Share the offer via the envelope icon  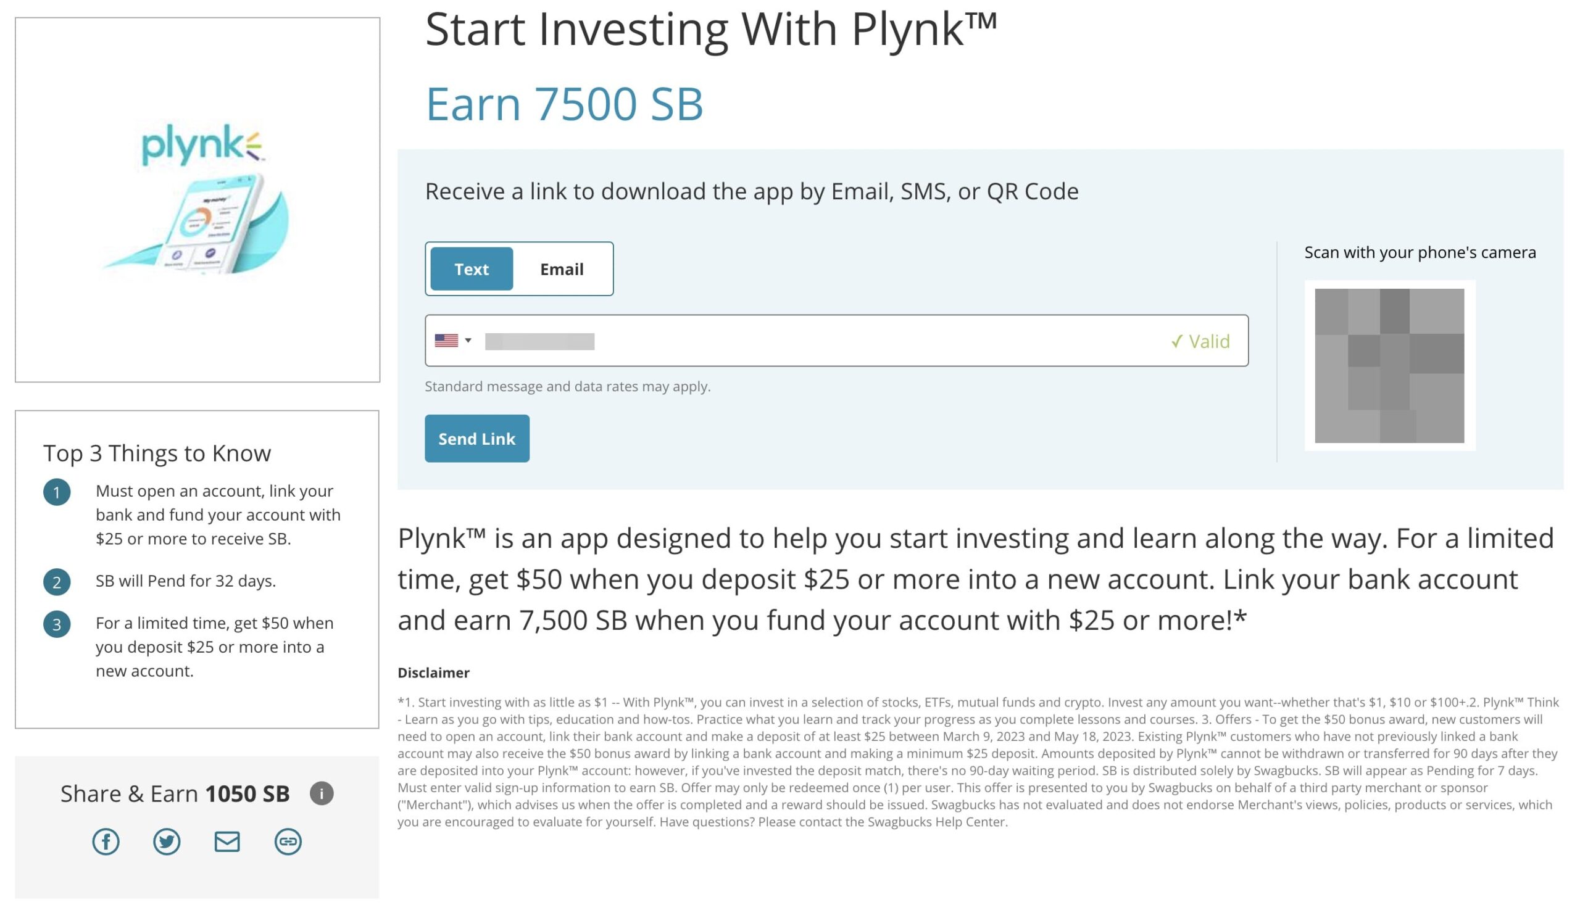coord(227,841)
